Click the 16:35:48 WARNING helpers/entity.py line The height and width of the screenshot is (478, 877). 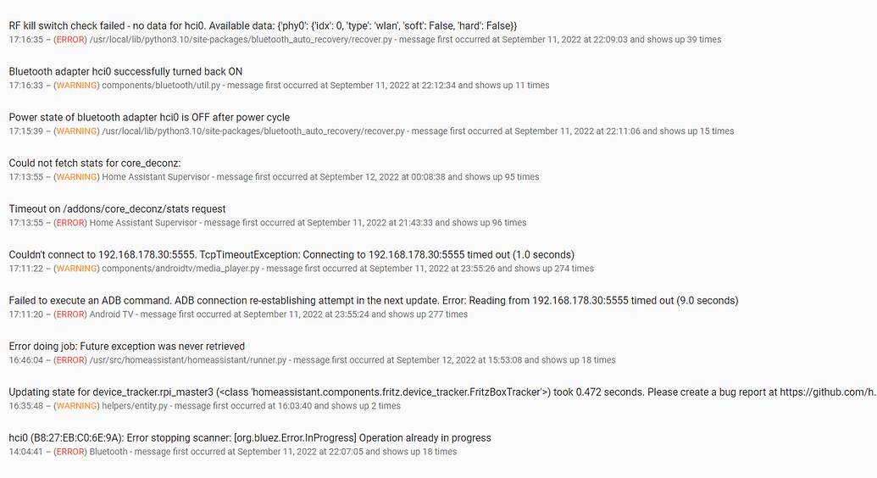[x=204, y=406]
